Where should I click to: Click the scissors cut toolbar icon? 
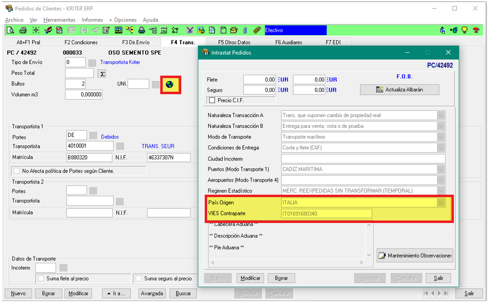coord(190,30)
